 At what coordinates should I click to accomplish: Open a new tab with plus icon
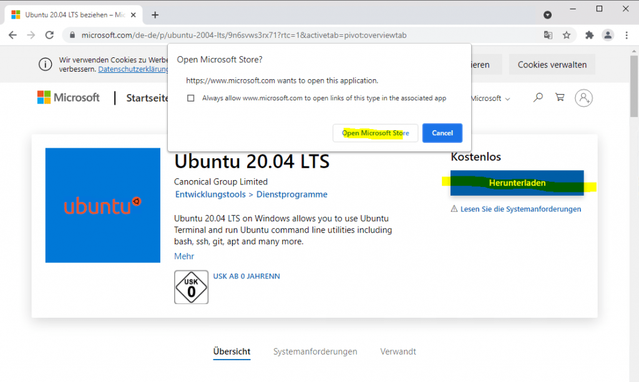coord(155,15)
